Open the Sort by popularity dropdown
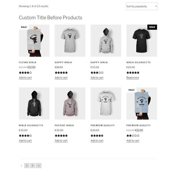 (142, 6)
